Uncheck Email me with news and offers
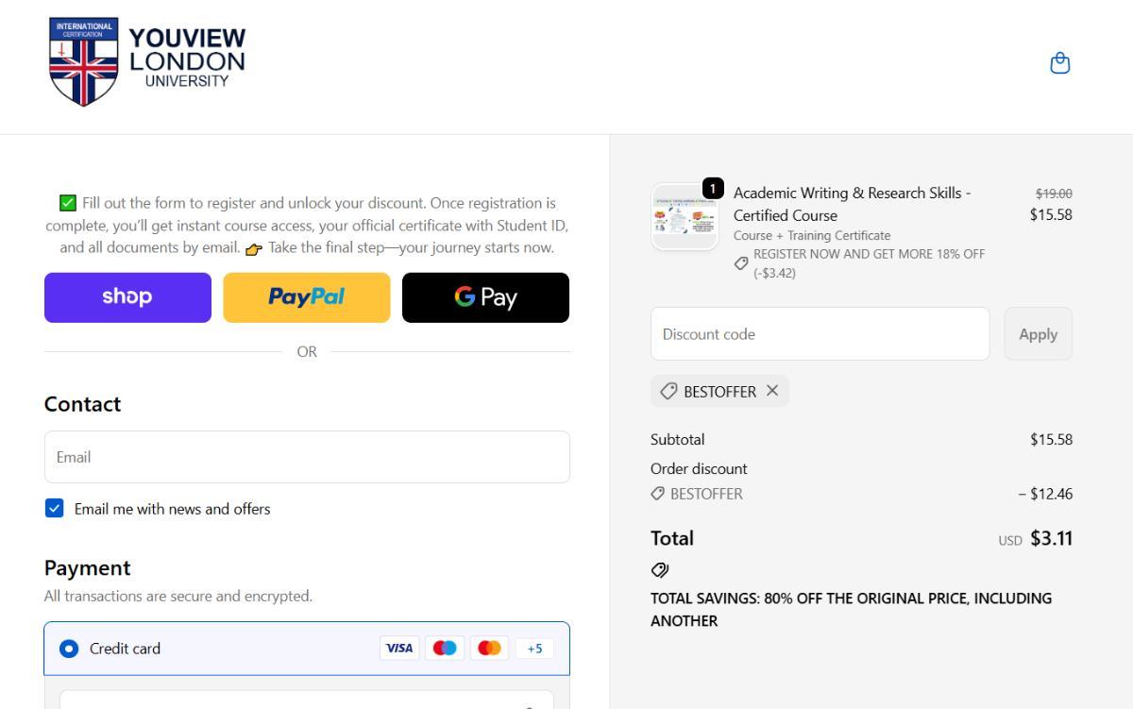Screen dimensions: 1133x709 tap(55, 509)
